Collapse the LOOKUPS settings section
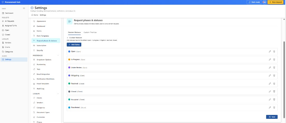Screen dimensions: 286x123 pos(58,94)
